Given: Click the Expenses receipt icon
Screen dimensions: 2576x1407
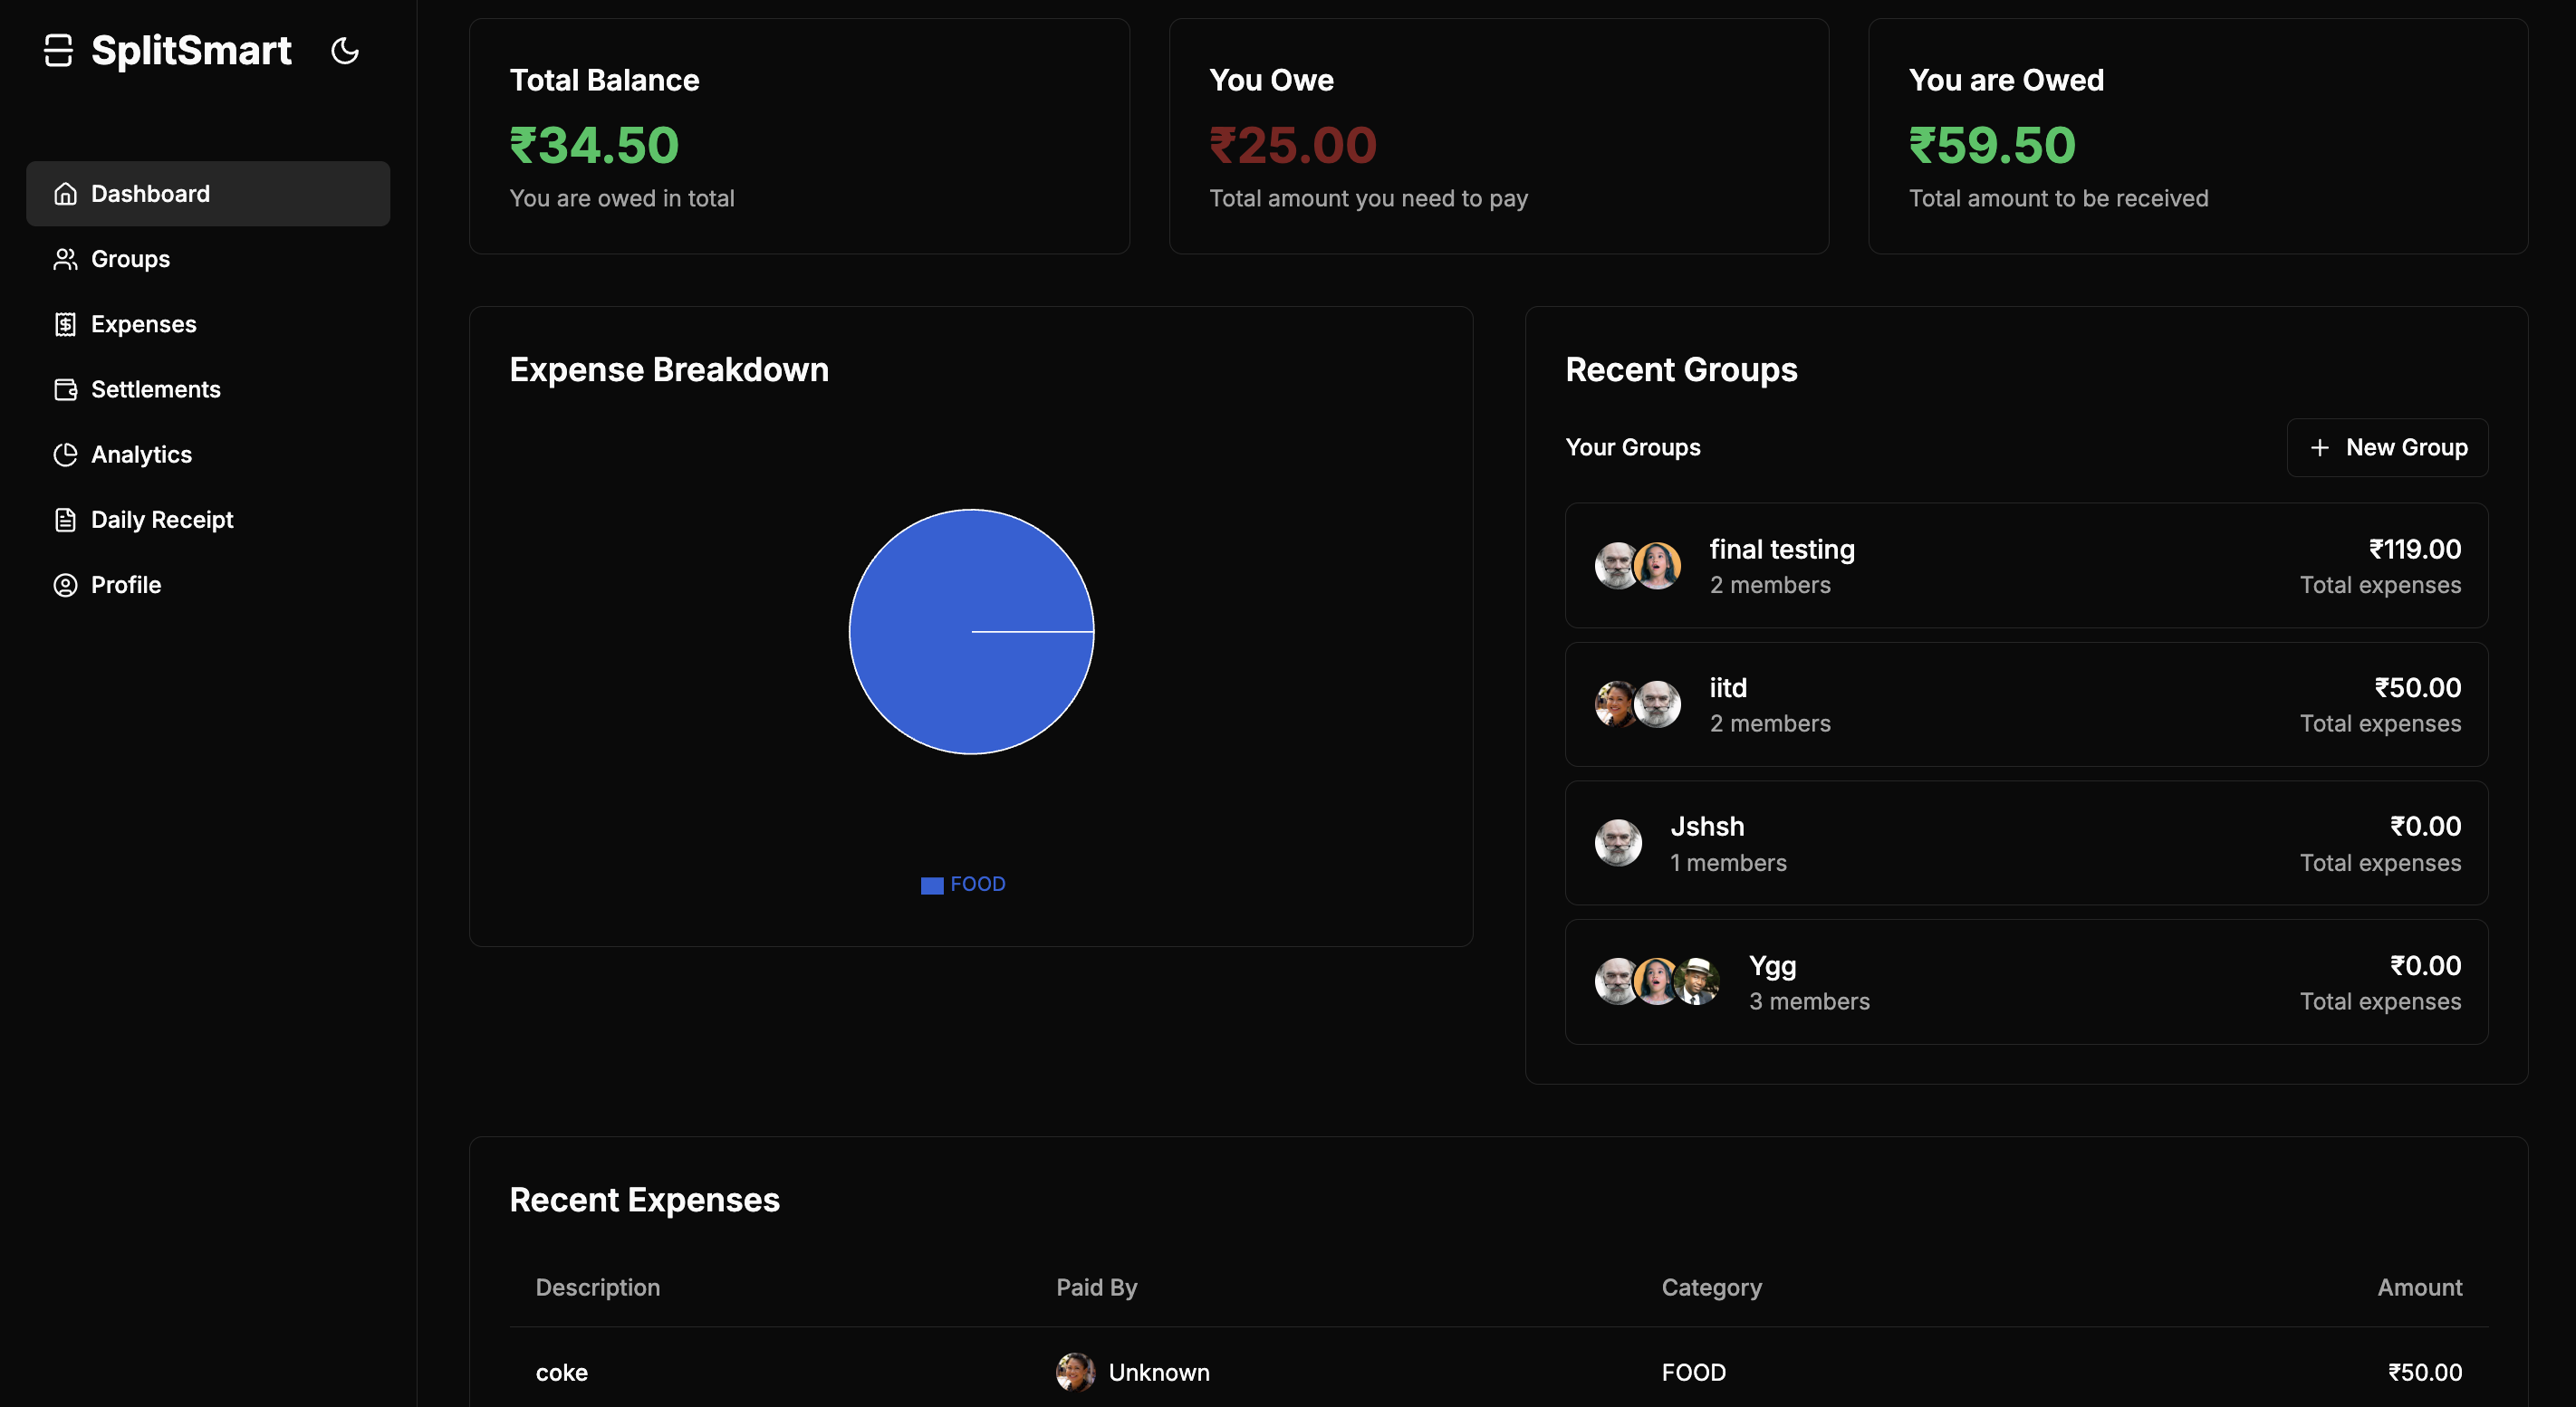Looking at the screenshot, I should tap(65, 324).
